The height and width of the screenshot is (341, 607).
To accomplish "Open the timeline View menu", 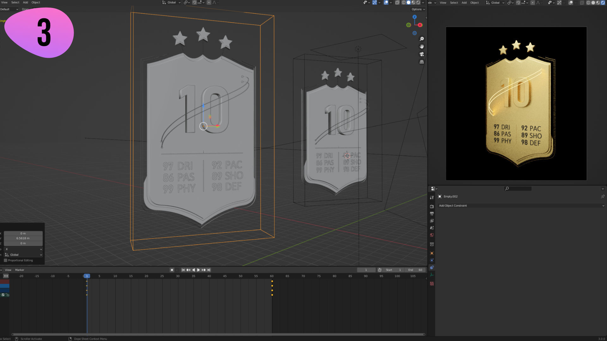I will point(8,270).
